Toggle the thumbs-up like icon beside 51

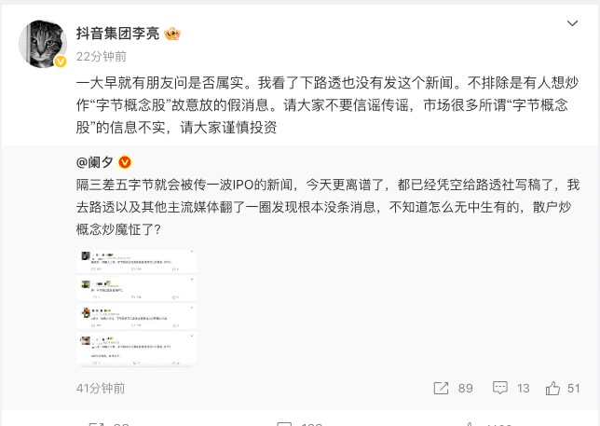coord(552,388)
